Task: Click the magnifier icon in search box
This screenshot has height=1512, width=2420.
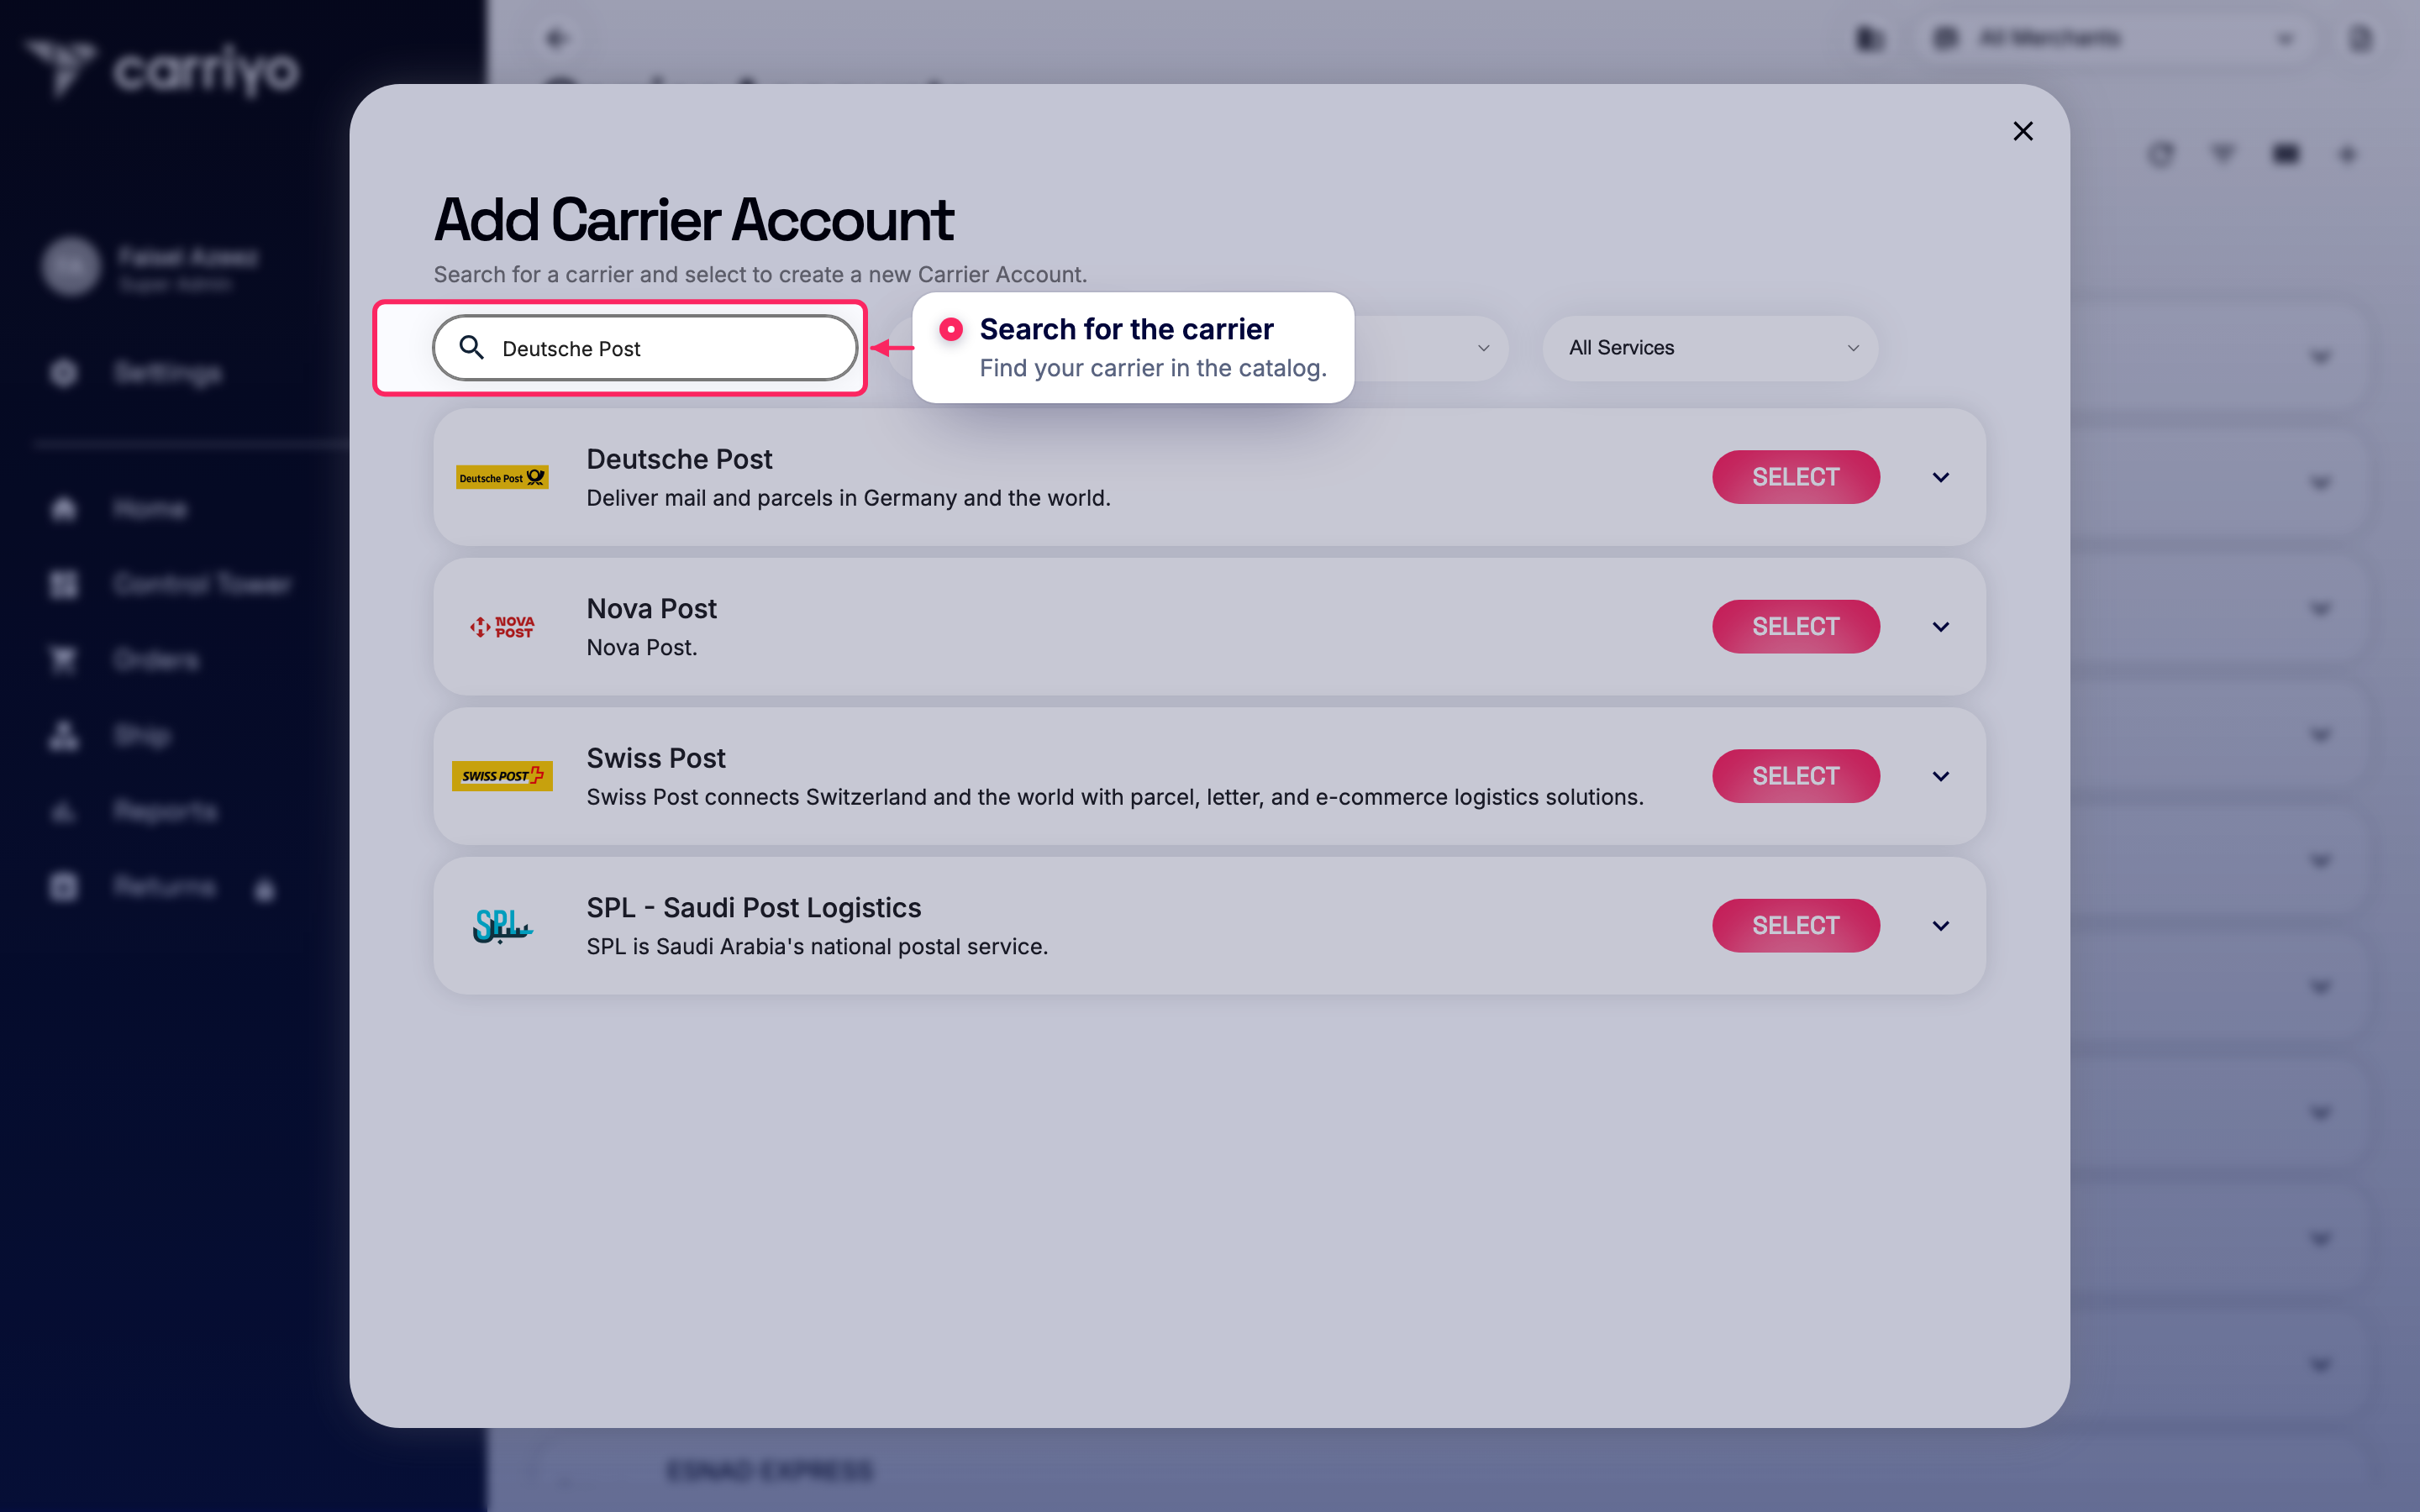Action: tap(471, 347)
